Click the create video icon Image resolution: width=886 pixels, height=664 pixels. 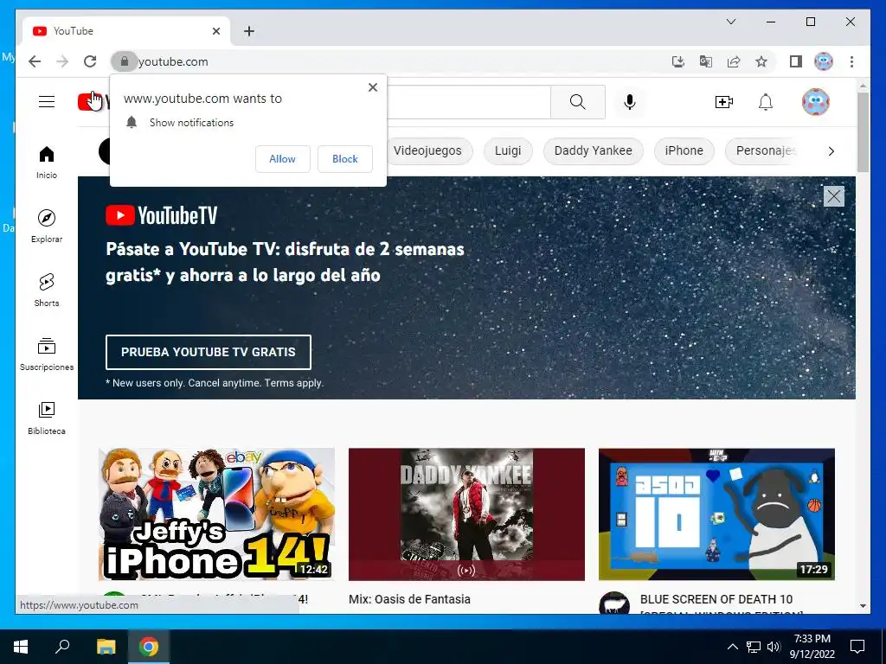[x=724, y=102]
